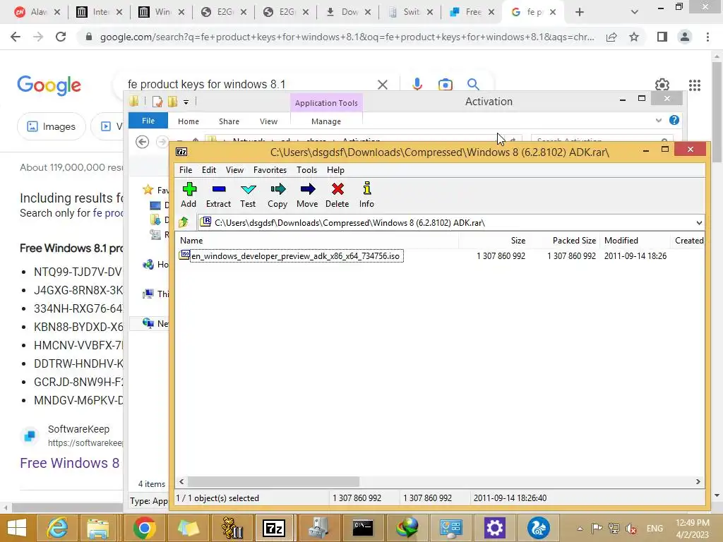The image size is (723, 542).
Task: Open Free Windows 8 SoftwareKeep link
Action: pos(69,463)
